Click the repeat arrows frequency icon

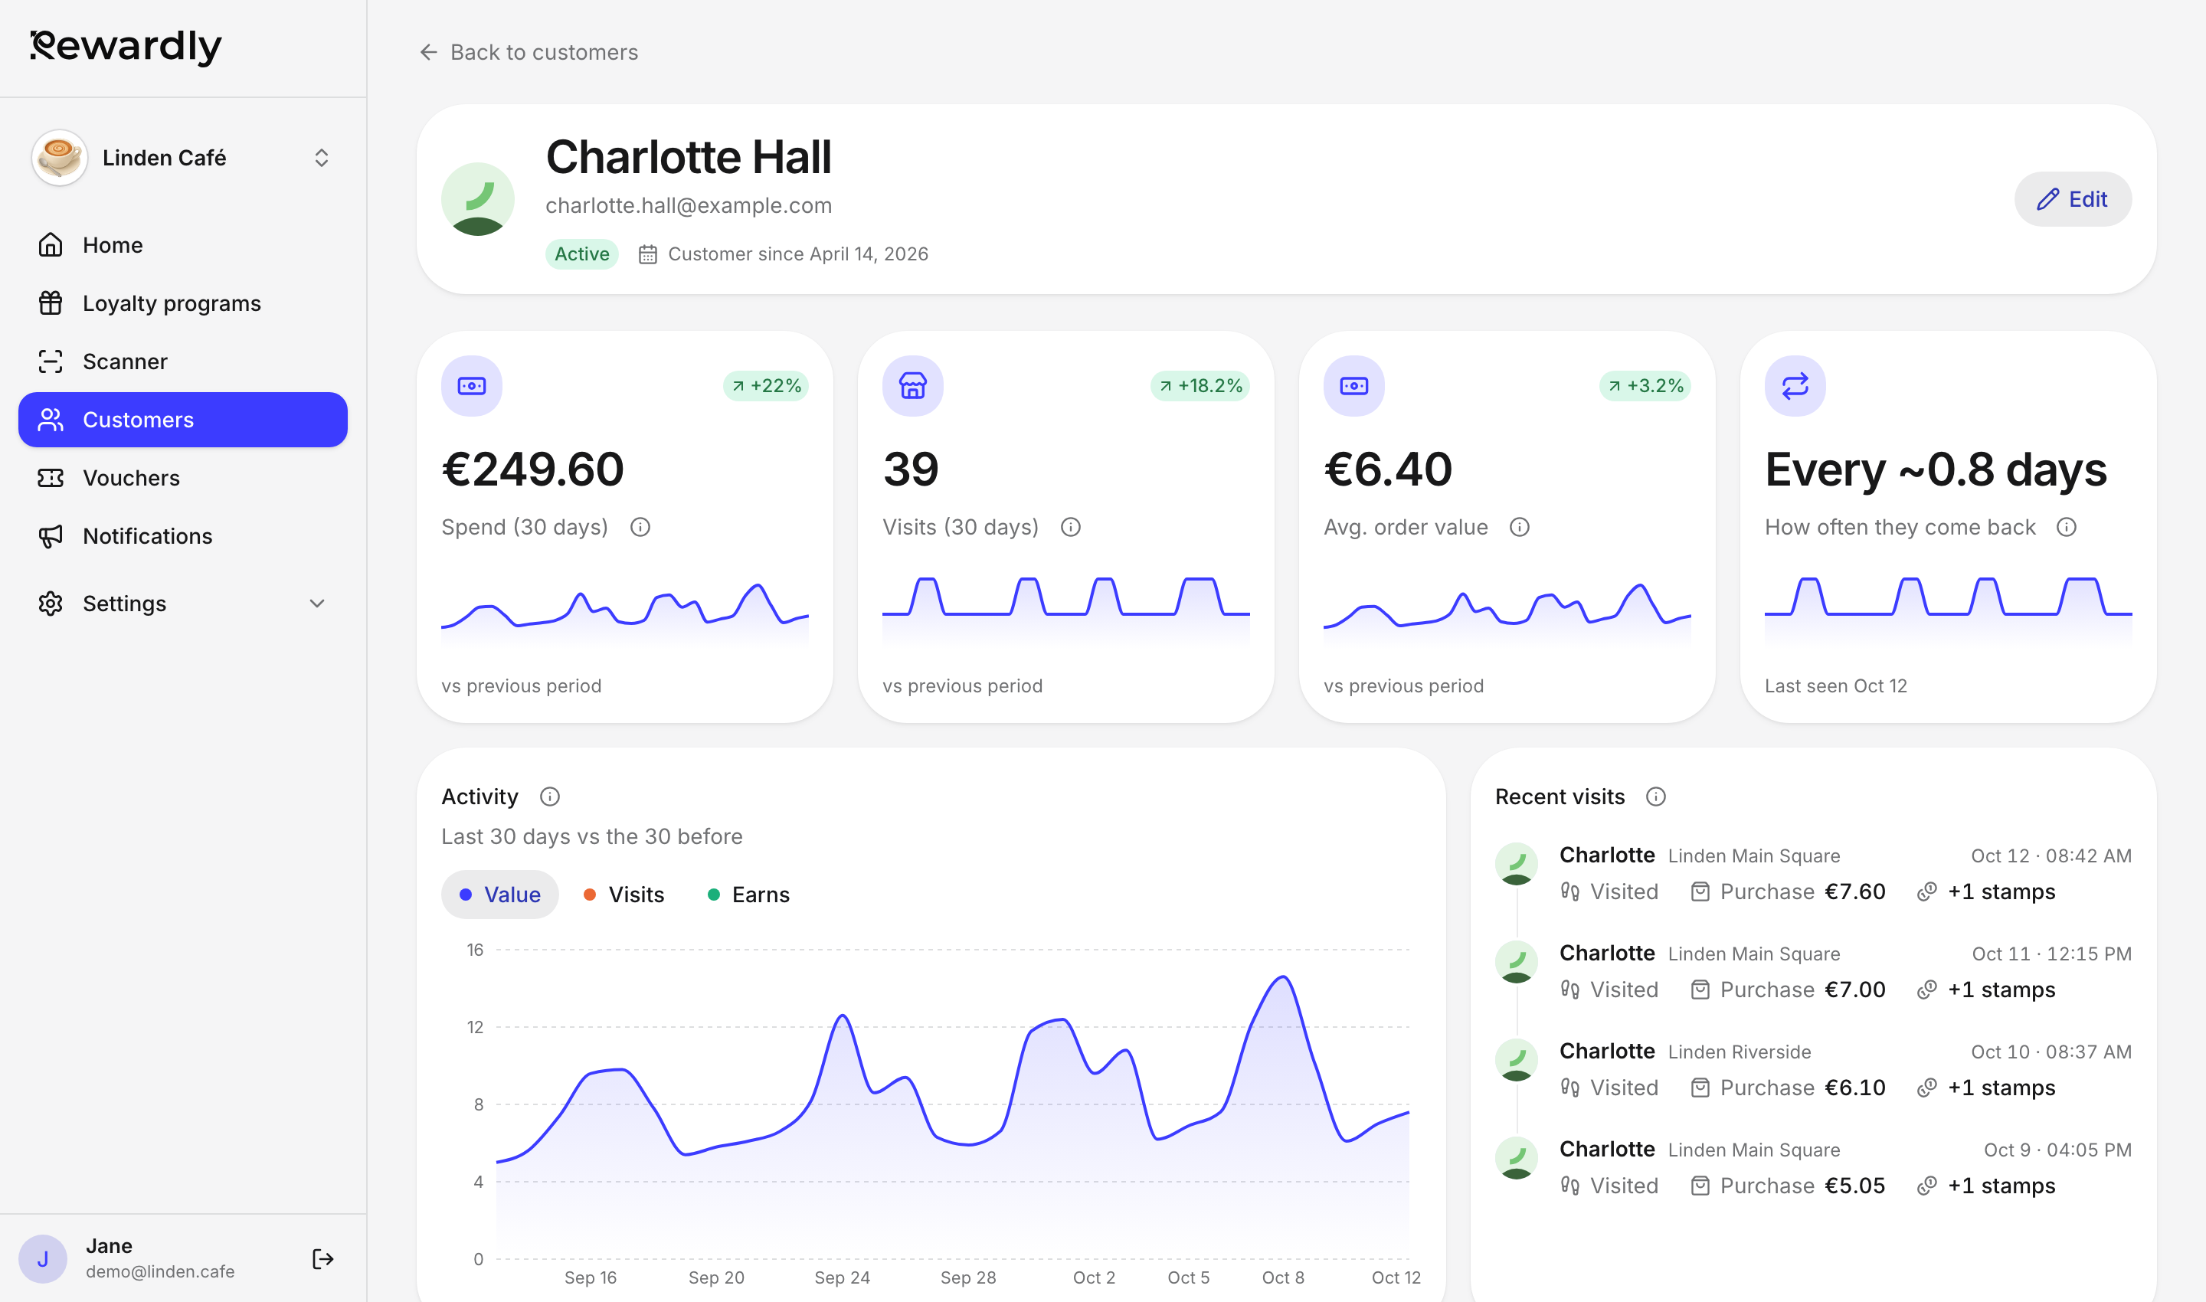pos(1795,386)
